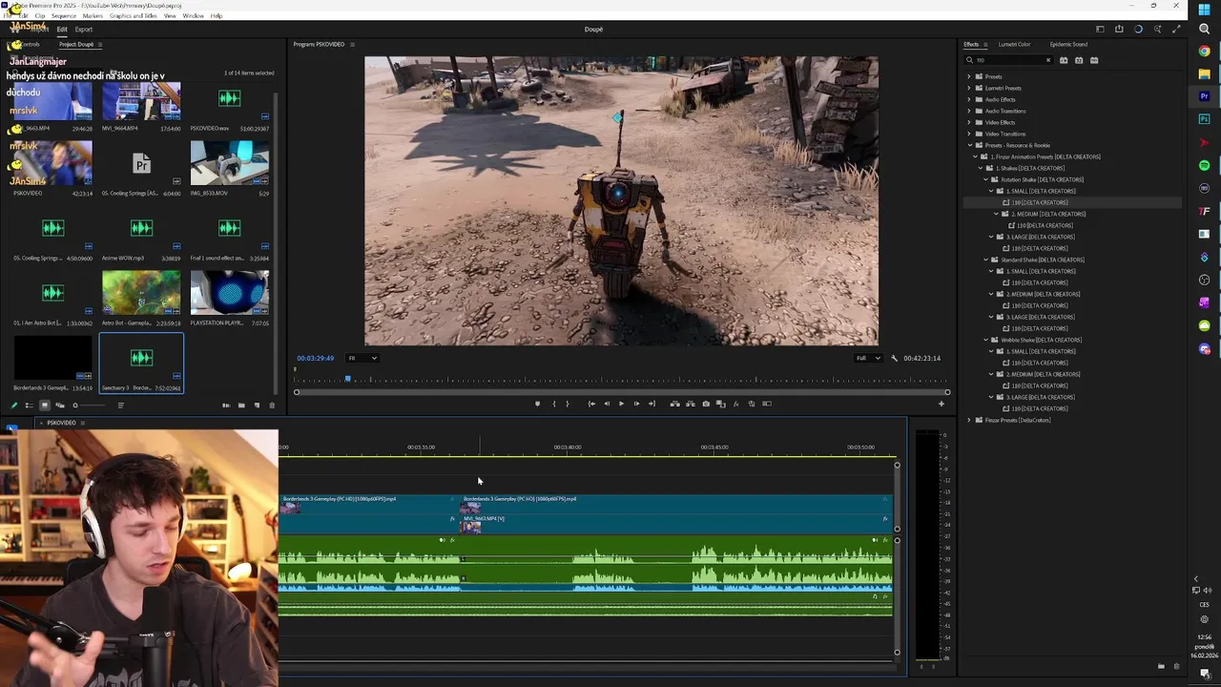This screenshot has height=687, width=1221.
Task: Switch to the Epidemic Sound tab
Action: [1068, 44]
